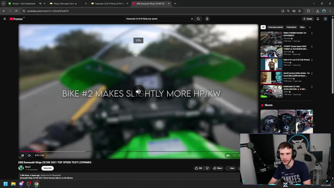Toggle the autoplay switch in the player
Image resolution: width=334 pixels, height=188 pixels.
(x=228, y=156)
